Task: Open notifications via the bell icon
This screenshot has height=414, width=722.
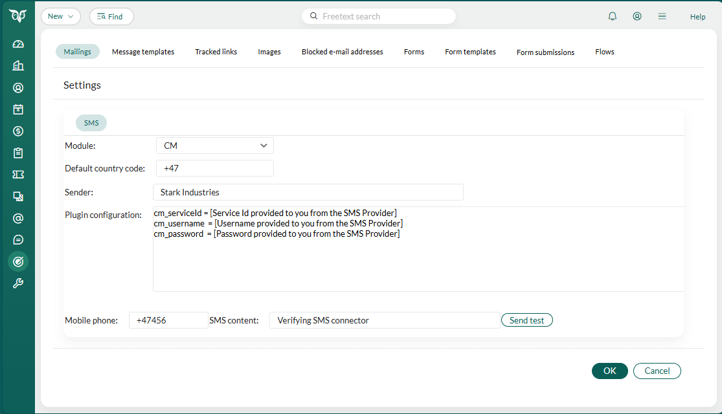Action: click(x=612, y=16)
